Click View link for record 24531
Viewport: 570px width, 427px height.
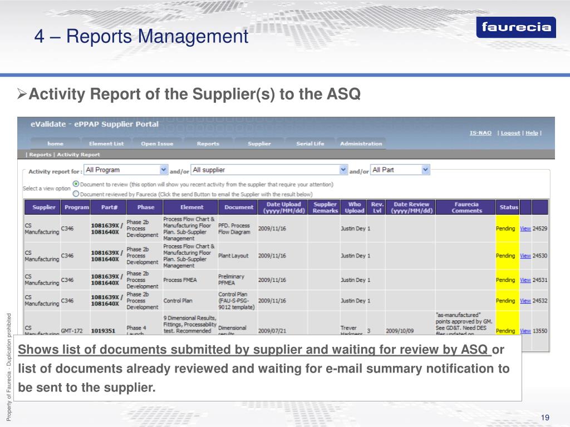click(x=525, y=280)
